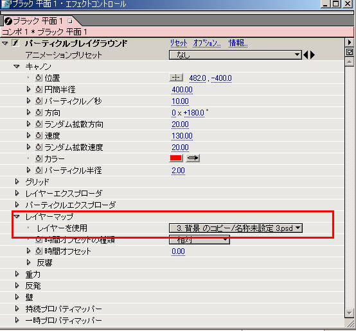Open the レイヤーを使用 layer dropdown
Image resolution: width=356 pixels, height=331 pixels.
point(236,228)
